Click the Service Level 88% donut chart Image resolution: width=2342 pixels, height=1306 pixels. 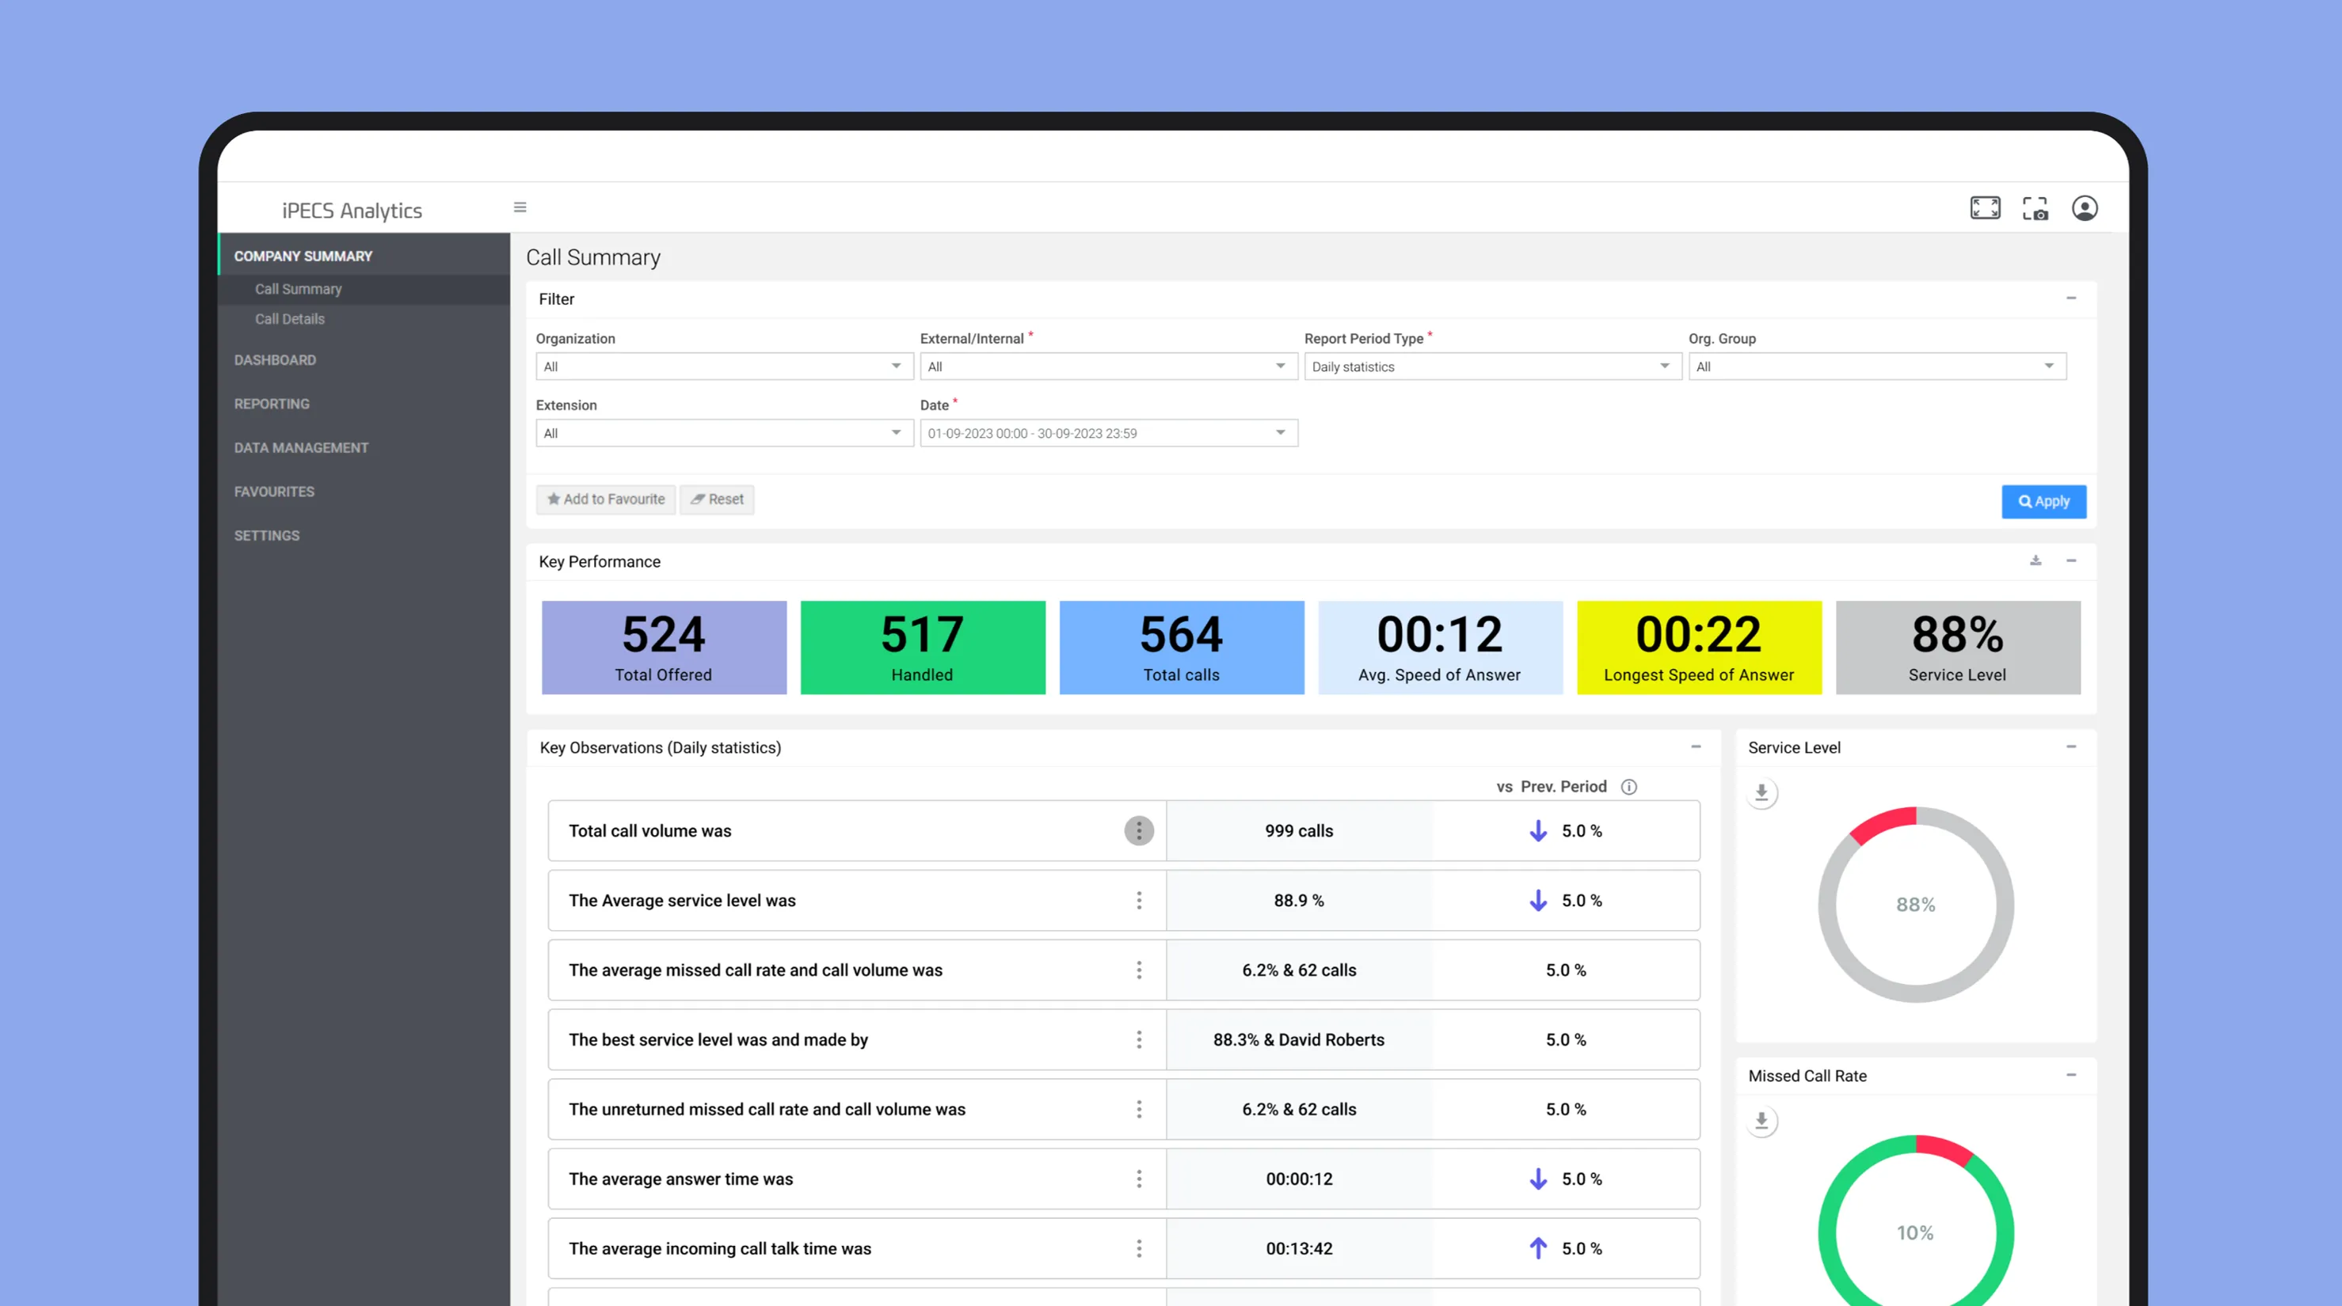(1914, 904)
